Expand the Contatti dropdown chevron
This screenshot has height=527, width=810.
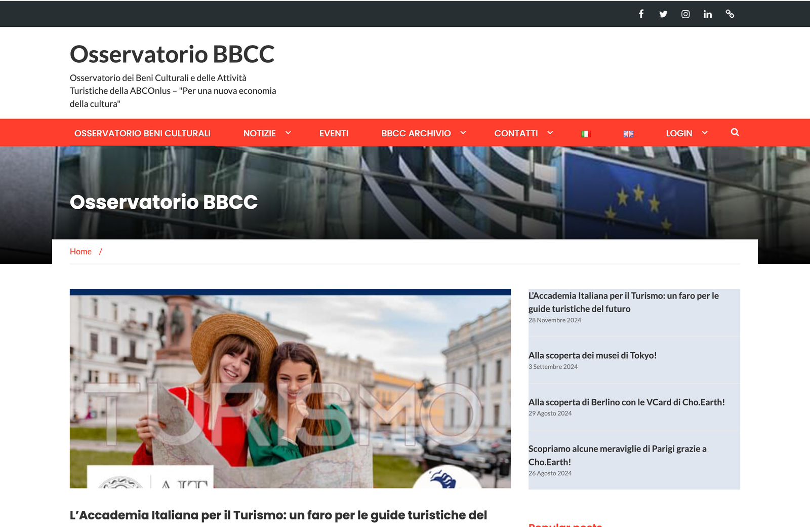[x=550, y=133]
